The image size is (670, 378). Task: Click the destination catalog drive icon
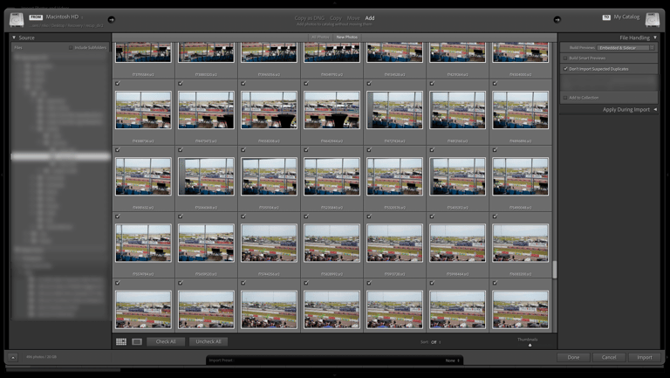pos(652,20)
